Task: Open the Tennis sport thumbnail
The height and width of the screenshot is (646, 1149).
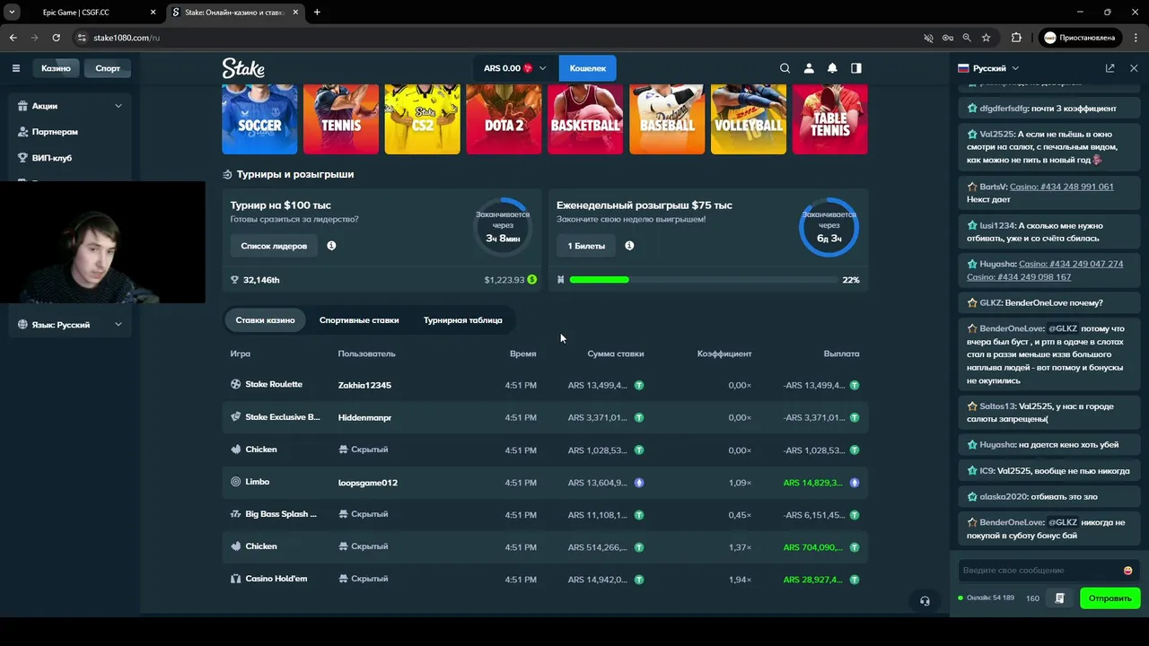Action: [341, 119]
